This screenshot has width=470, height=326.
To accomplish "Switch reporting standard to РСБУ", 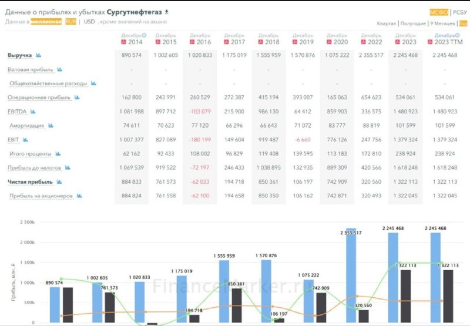I will [460, 12].
